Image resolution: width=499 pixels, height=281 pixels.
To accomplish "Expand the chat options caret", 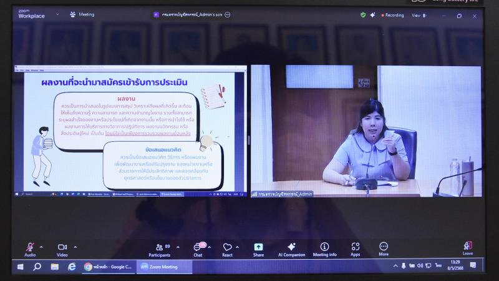I will tap(210, 247).
